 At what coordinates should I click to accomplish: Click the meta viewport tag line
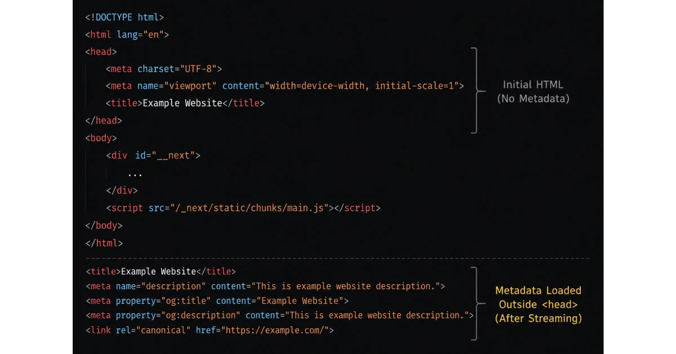click(285, 86)
